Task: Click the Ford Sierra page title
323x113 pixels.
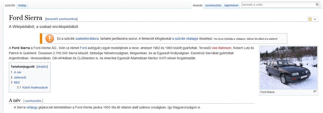Action: coord(25,18)
